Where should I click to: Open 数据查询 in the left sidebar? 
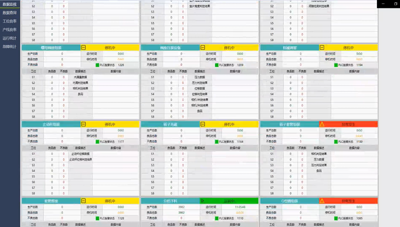coord(9,13)
